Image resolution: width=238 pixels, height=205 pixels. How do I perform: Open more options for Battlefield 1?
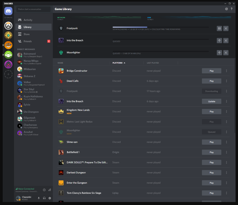pyautogui.click(x=226, y=152)
